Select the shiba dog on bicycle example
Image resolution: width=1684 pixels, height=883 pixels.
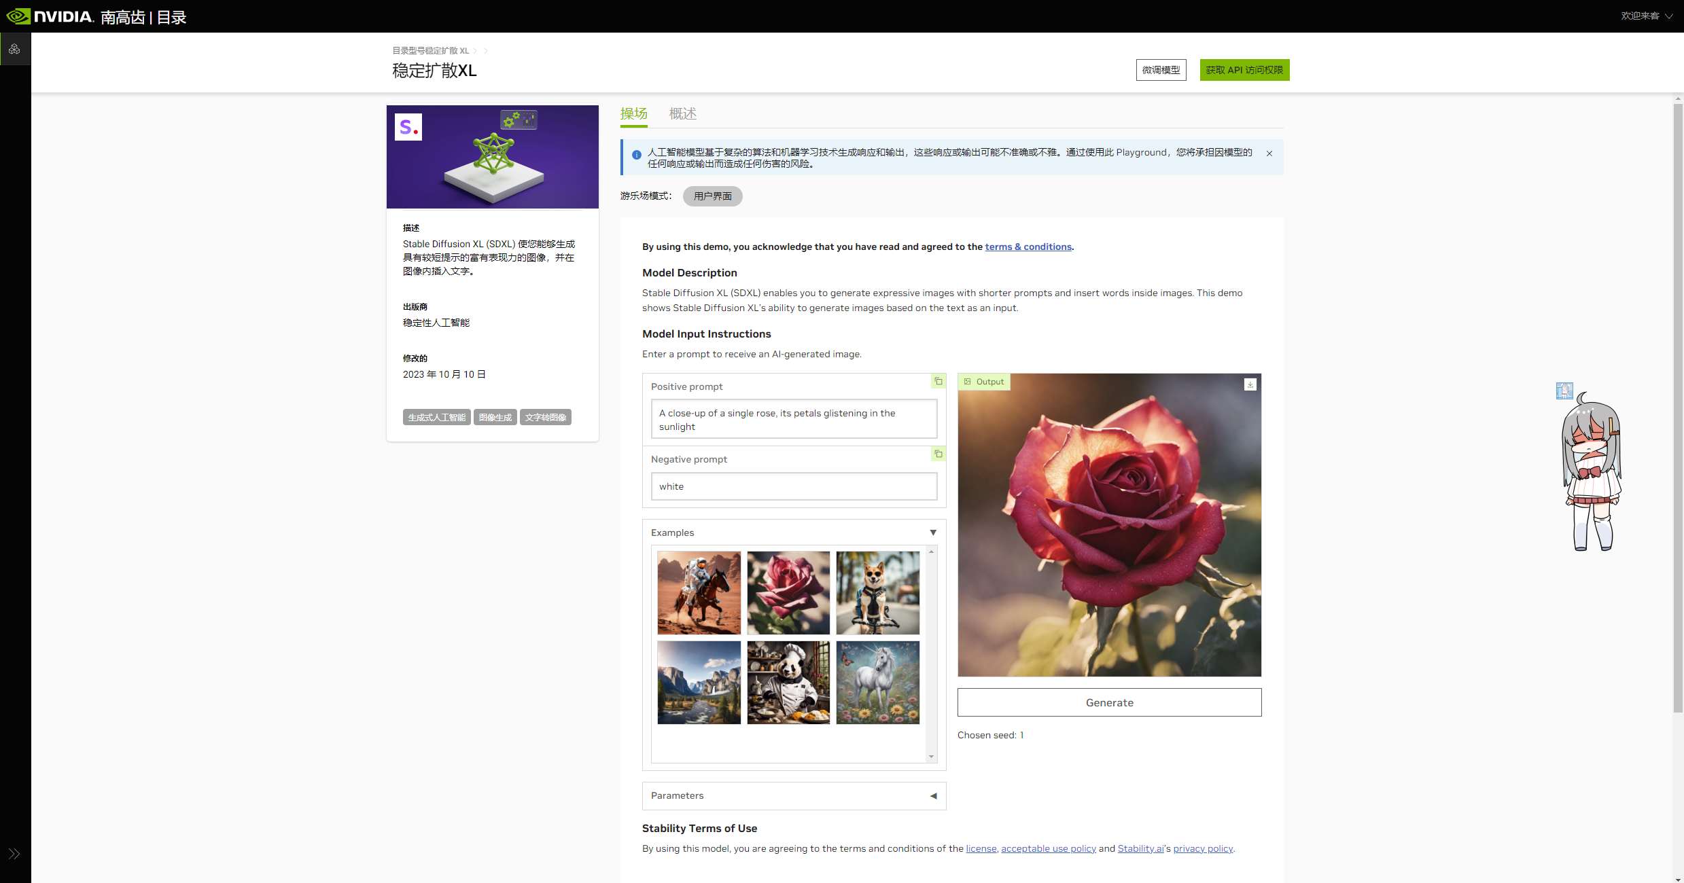(x=877, y=593)
